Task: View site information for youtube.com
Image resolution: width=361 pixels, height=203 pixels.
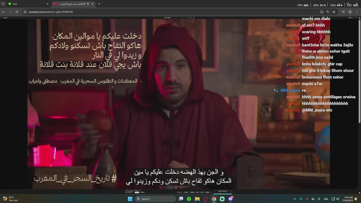Action: point(25,12)
